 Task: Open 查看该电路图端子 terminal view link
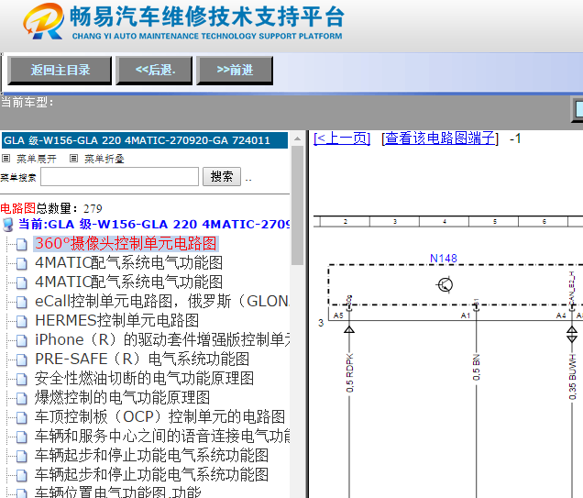pos(440,138)
